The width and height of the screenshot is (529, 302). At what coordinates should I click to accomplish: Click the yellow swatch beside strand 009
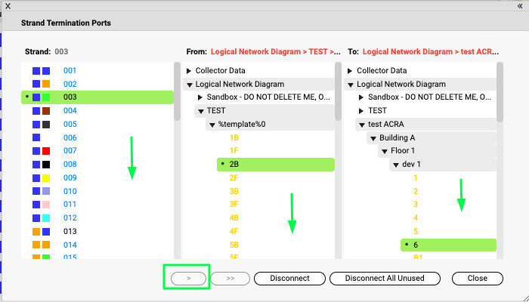pos(46,178)
